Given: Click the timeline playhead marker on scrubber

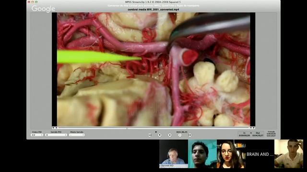Looking at the screenshot, I should coord(127,128).
